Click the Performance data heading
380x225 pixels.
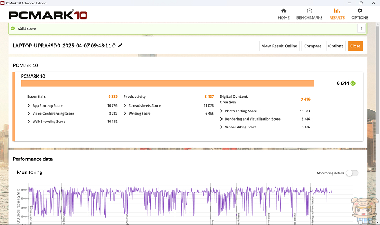(x=33, y=159)
